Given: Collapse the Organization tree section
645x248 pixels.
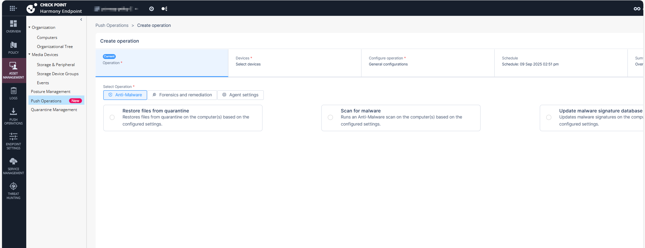Looking at the screenshot, I should [x=29, y=28].
